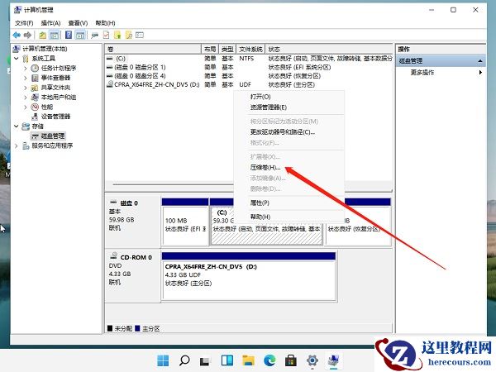Toggle Show/Hide Action Pane toolbar icon

click(x=80, y=35)
